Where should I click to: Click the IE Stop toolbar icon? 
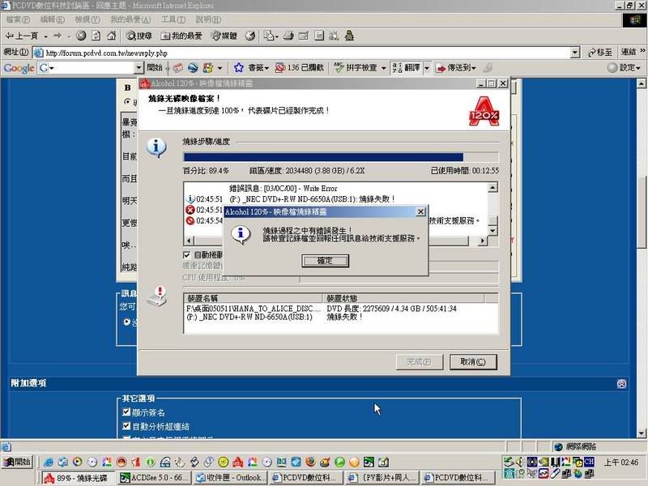(81, 36)
